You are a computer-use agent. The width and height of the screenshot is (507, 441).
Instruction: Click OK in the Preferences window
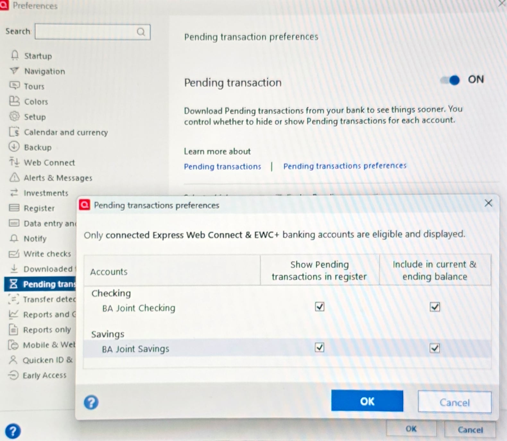point(411,429)
